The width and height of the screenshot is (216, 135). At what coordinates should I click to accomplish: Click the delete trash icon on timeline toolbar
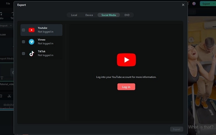[1, 96]
